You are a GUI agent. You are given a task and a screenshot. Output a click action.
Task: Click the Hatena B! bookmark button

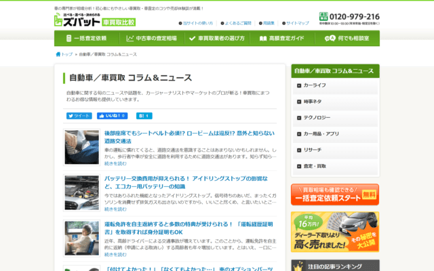(144, 116)
